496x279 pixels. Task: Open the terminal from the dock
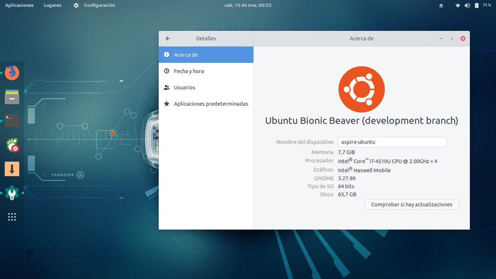pos(12,121)
